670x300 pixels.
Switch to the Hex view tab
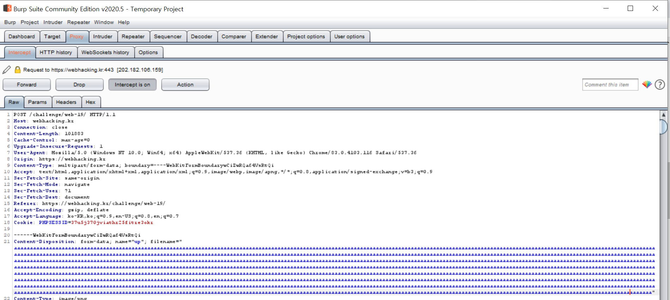click(91, 102)
